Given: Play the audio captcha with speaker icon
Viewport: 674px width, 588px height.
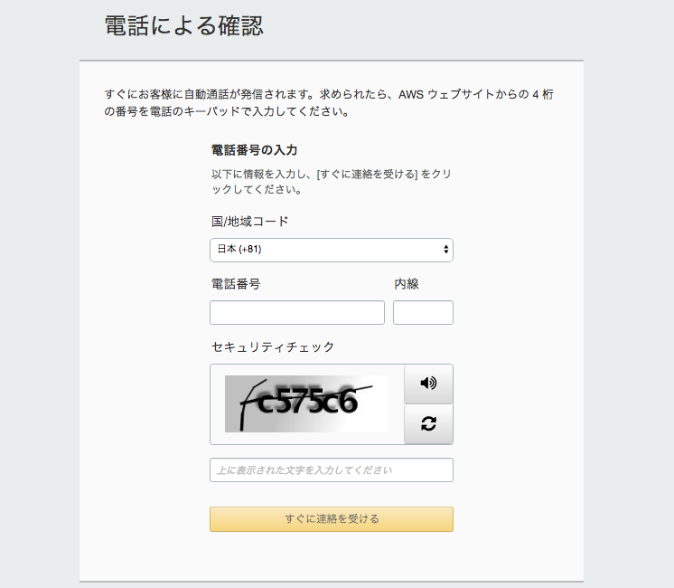Looking at the screenshot, I should 428,383.
